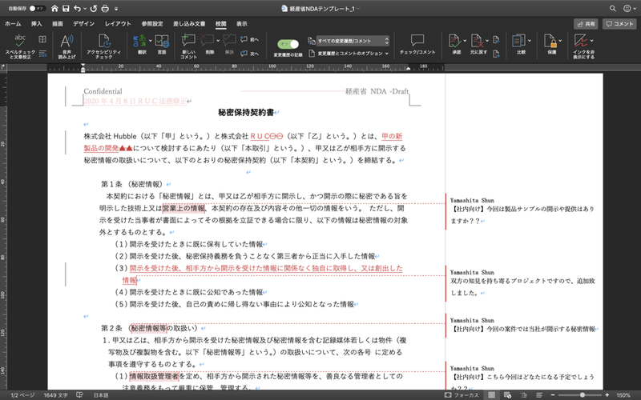The height and width of the screenshot is (400, 641).
Task: Open the 参照設定 ribbon tab
Action: pos(152,24)
